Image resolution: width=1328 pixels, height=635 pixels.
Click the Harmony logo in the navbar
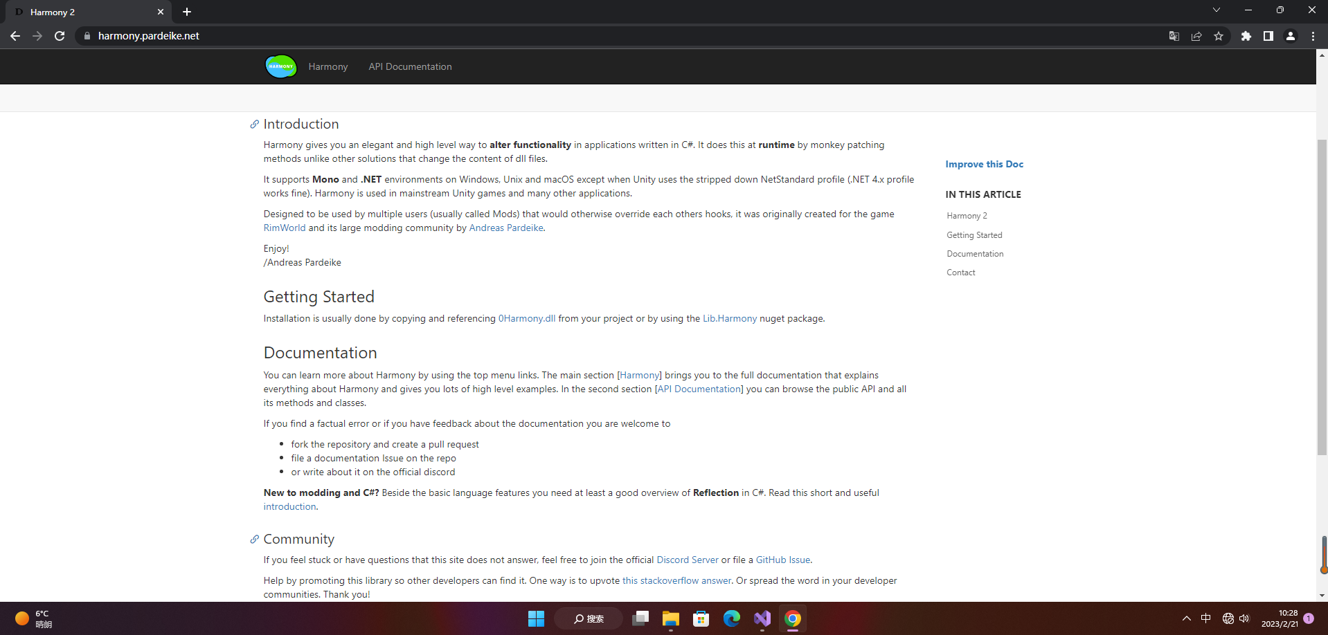(280, 66)
